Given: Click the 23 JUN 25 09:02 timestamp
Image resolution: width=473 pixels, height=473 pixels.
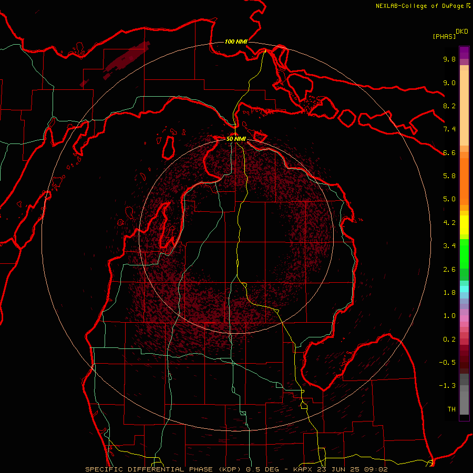Looking at the screenshot, I should [x=352, y=469].
